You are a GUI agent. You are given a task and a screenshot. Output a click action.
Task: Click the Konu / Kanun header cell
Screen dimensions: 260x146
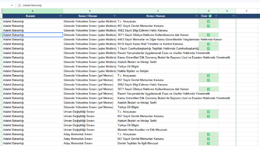(158, 16)
